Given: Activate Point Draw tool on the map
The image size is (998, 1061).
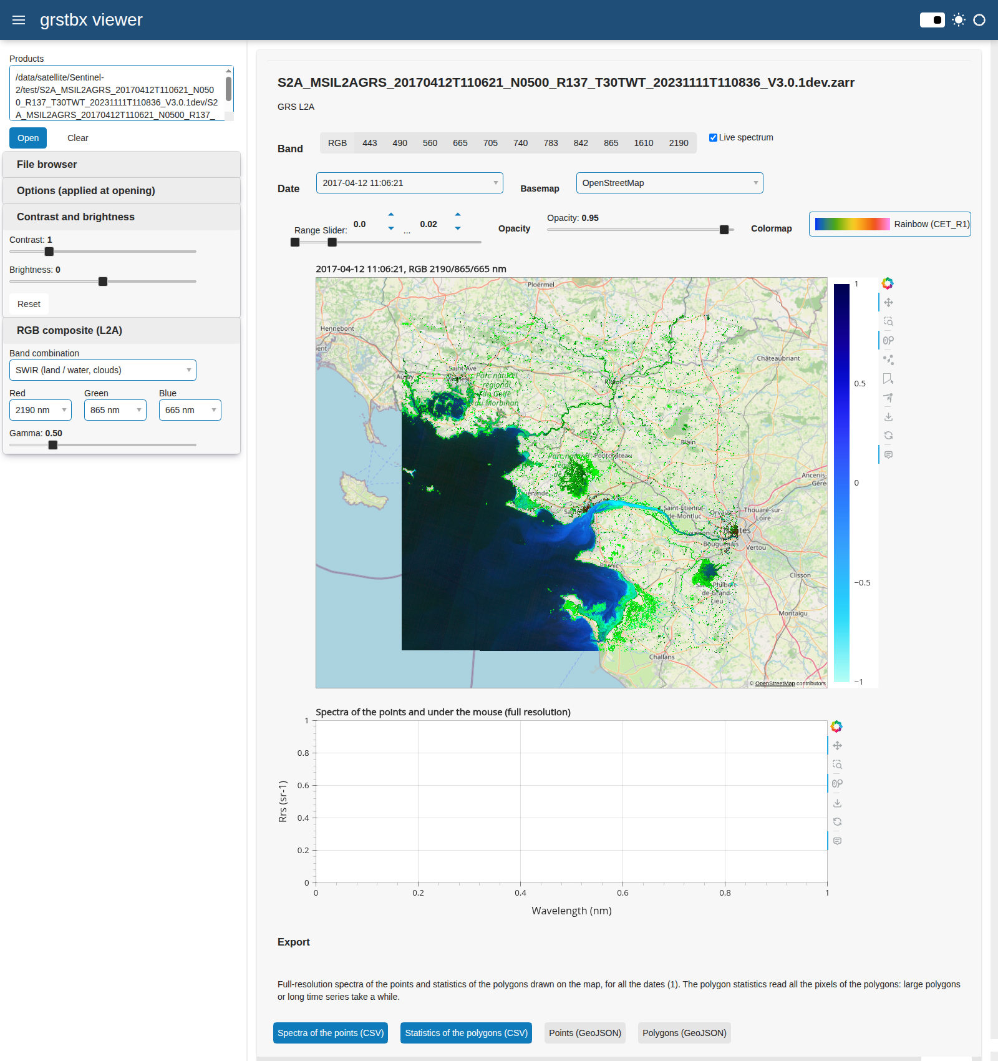Looking at the screenshot, I should pos(888,359).
